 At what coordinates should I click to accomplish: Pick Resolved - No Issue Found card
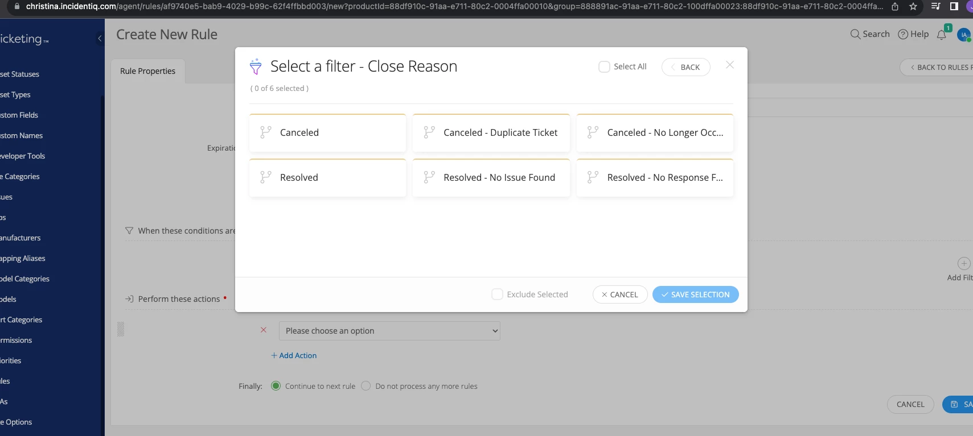491,177
